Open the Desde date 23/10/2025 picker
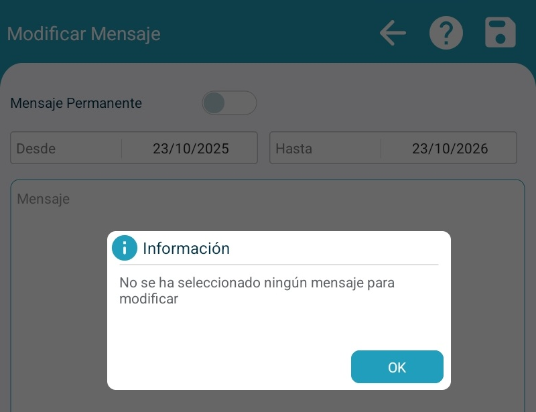536x412 pixels. 191,149
